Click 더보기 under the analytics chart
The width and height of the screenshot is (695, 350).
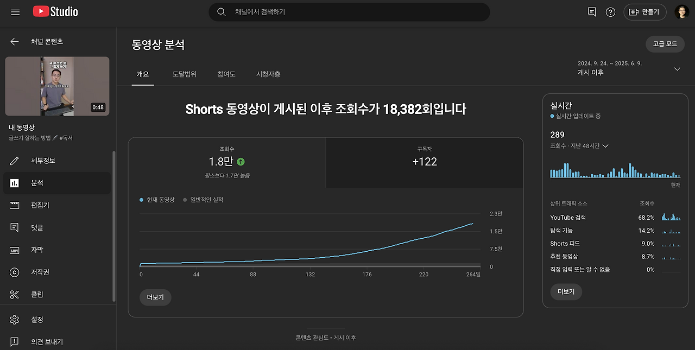[x=155, y=297]
